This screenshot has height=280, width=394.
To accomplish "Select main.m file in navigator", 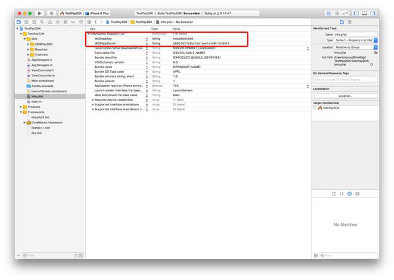I will point(36,102).
